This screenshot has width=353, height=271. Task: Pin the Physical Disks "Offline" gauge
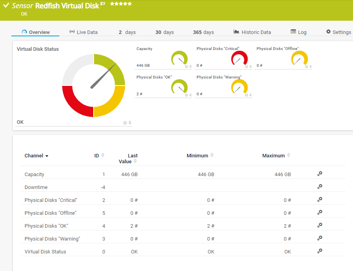tap(310, 67)
